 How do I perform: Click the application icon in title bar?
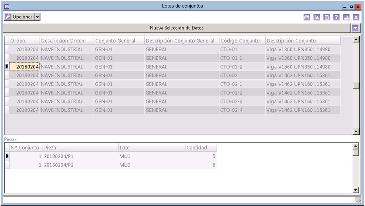7,6
